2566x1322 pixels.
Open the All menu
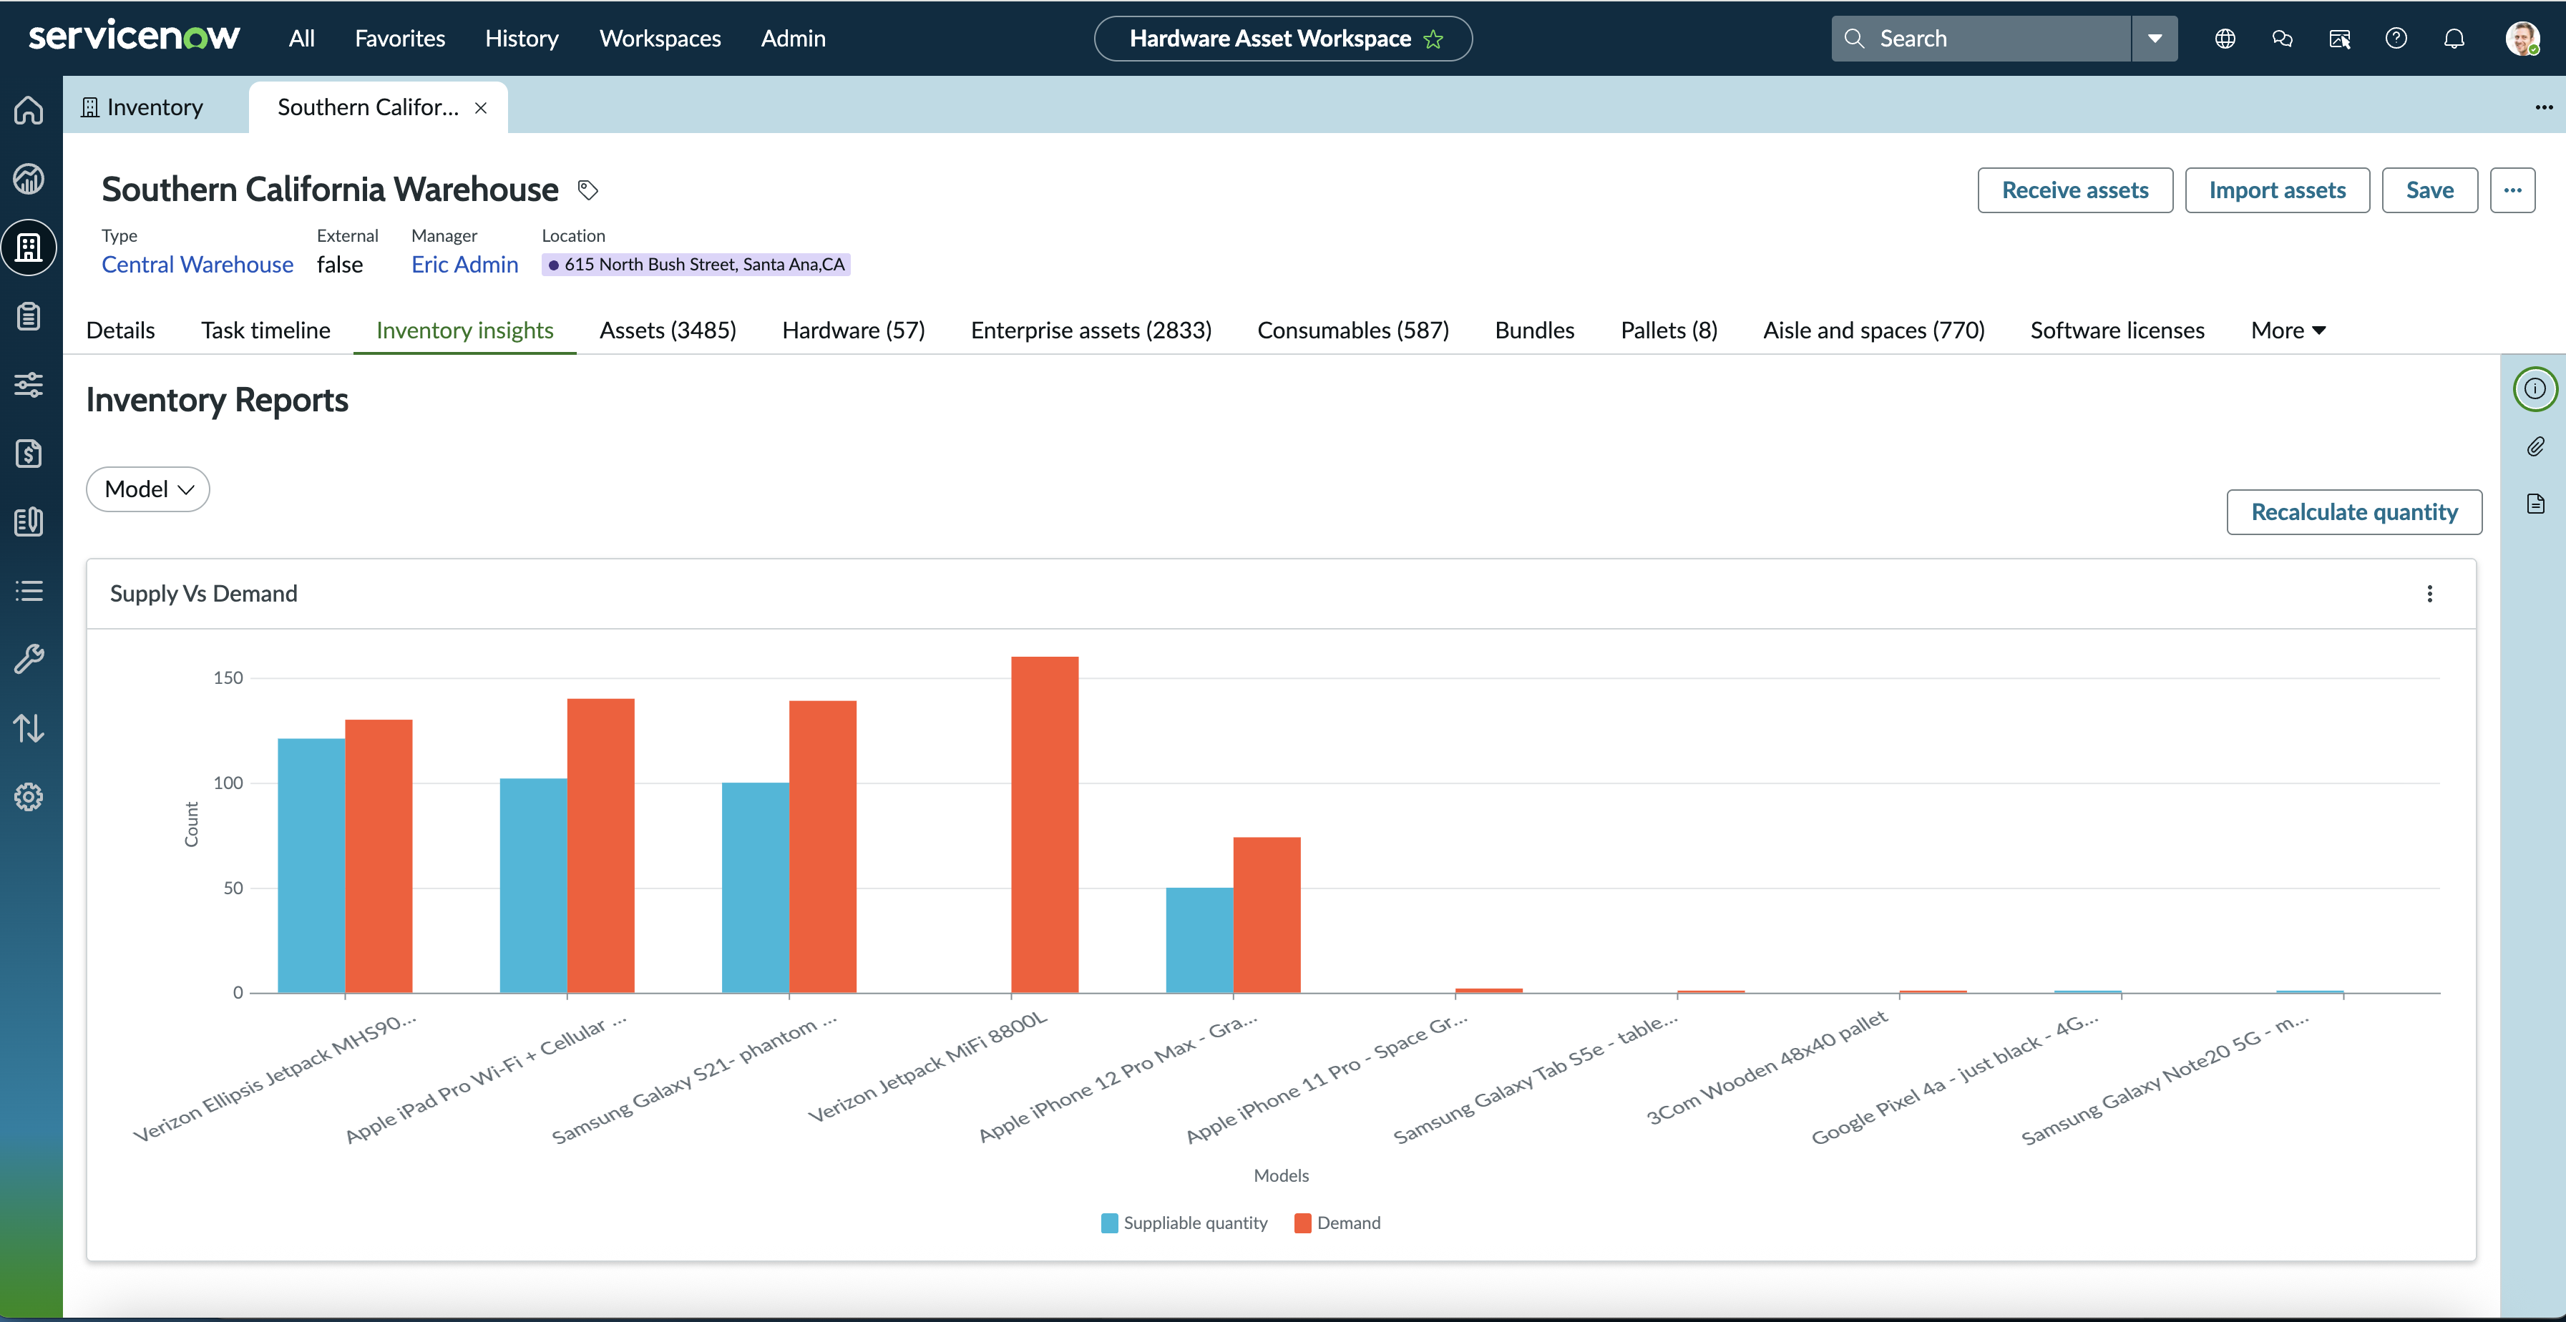[x=302, y=39]
